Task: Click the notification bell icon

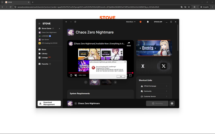Action: (x=148, y=22)
